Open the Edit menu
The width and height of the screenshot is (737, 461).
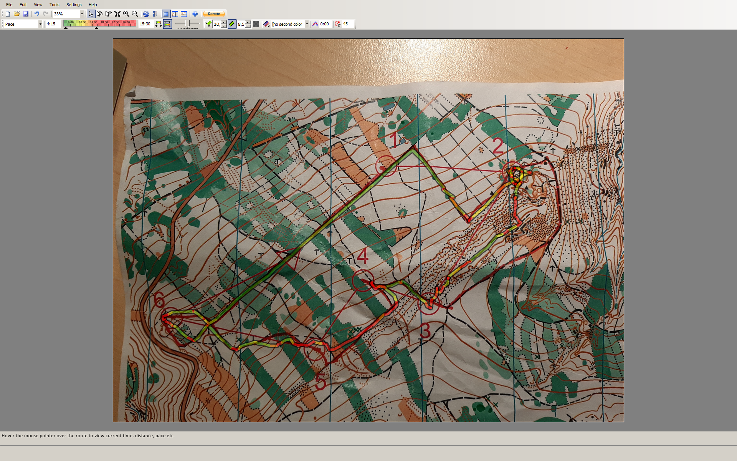tap(23, 5)
